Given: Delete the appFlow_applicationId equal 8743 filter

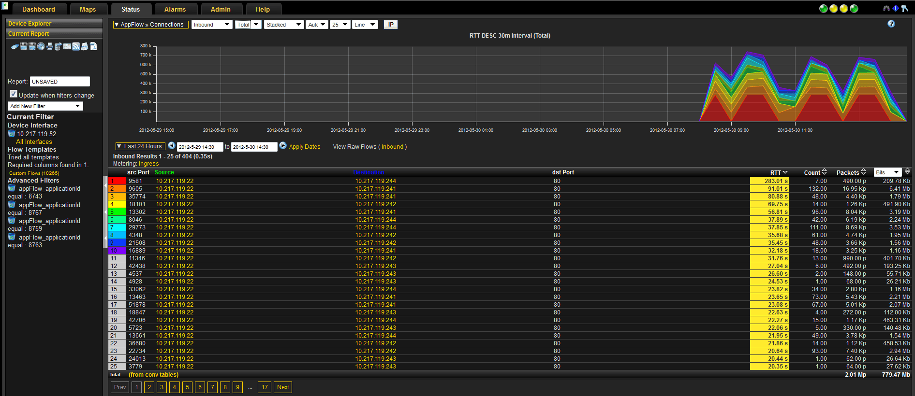Looking at the screenshot, I should (x=12, y=188).
